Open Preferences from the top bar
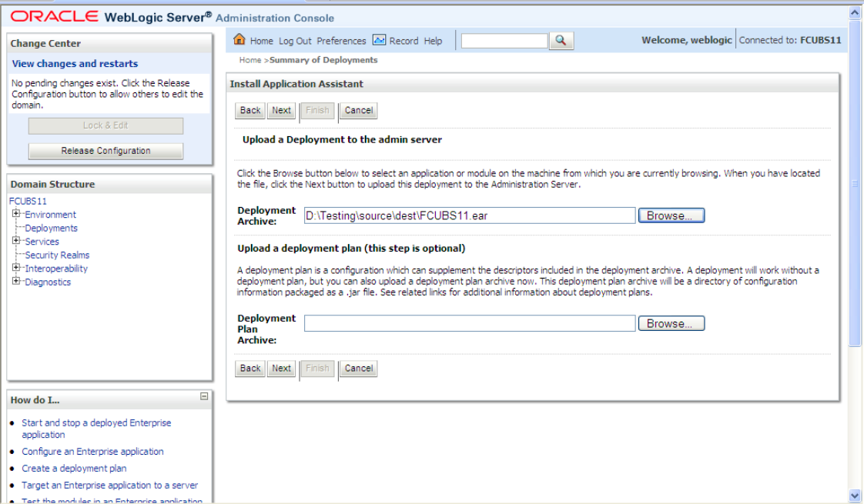Image resolution: width=864 pixels, height=504 pixels. 341,41
